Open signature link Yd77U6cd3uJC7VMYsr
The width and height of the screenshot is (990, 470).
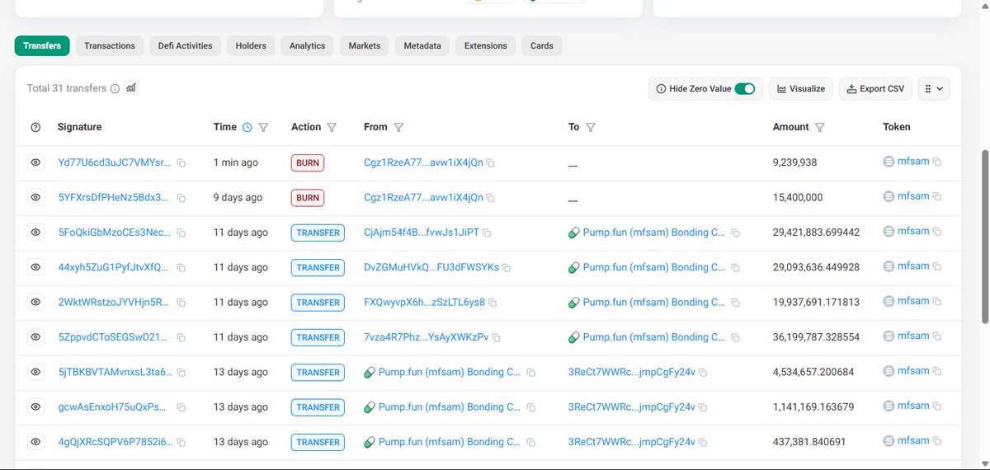point(114,162)
